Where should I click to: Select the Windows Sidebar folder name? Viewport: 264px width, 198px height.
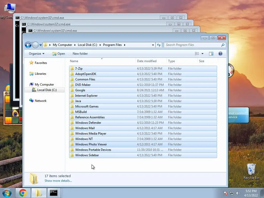coord(87,155)
